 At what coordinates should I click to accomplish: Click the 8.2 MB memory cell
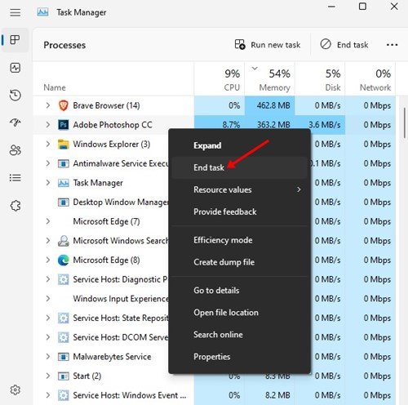pos(270,395)
